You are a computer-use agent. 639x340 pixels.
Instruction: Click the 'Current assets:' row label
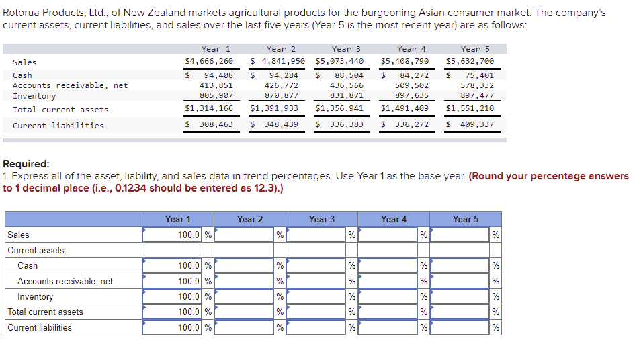pyautogui.click(x=37, y=250)
